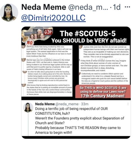Image resolution: width=137 pixels, height=141 pixels.
Task: Click the GOP logo in the image
Action: click(48, 32)
